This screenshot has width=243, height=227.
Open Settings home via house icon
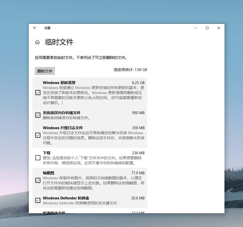pos(37,42)
